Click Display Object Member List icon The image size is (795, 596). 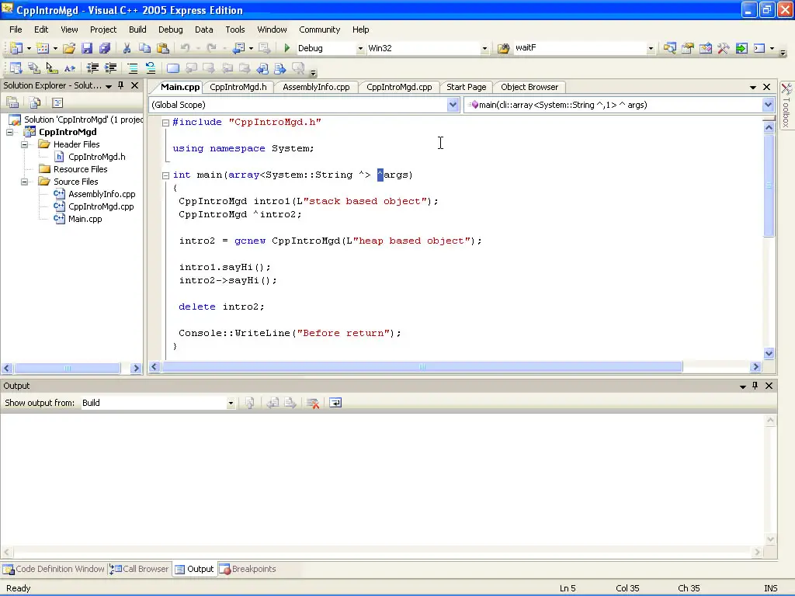click(x=16, y=68)
